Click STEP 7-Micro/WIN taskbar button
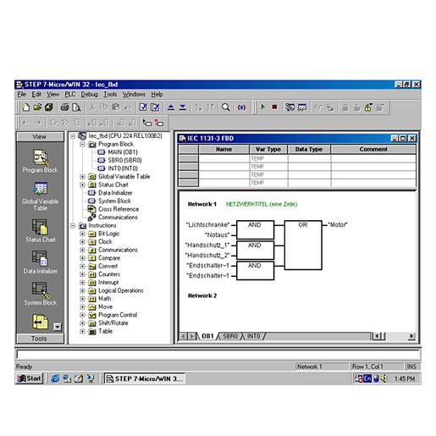436x436 pixels. click(x=145, y=378)
